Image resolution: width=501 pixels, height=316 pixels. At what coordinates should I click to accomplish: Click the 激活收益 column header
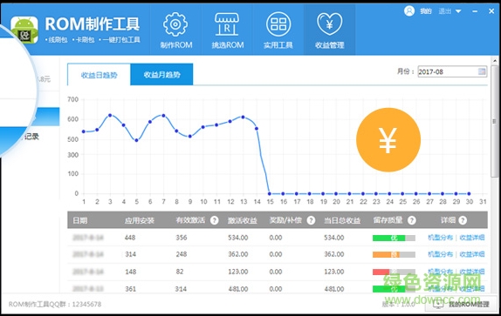pyautogui.click(x=242, y=220)
